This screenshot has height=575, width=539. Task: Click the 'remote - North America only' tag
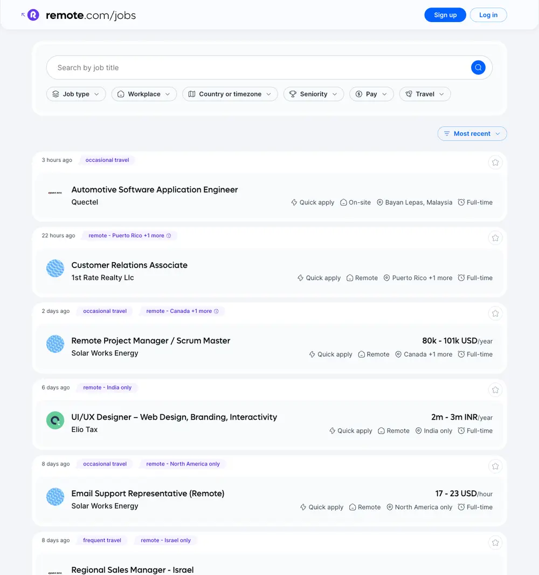click(183, 464)
